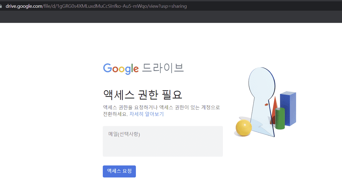Viewport: 342px width, 186px height.
Task: Click the Google 드라이브 logo
Action: [143, 69]
